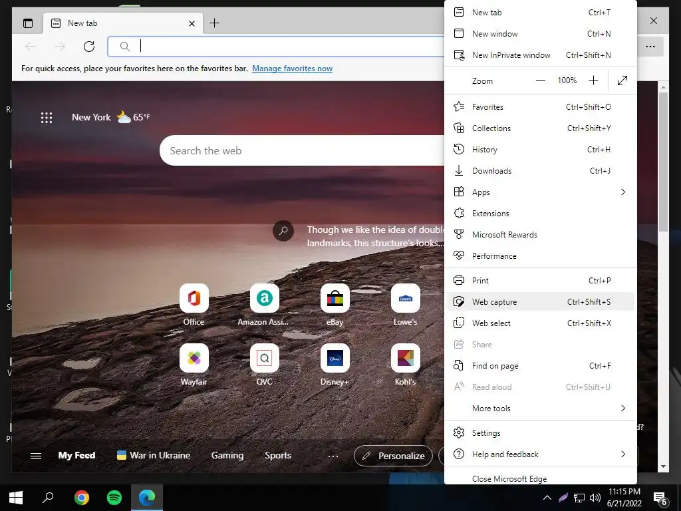Image resolution: width=681 pixels, height=511 pixels.
Task: Open the feed hamburger menu icon
Action: (36, 456)
